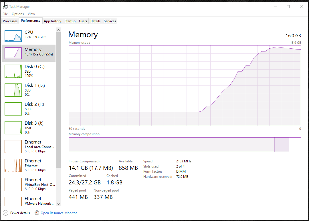This screenshot has height=221, width=309.
Task: Switch to the Processes tab
Action: 10,21
